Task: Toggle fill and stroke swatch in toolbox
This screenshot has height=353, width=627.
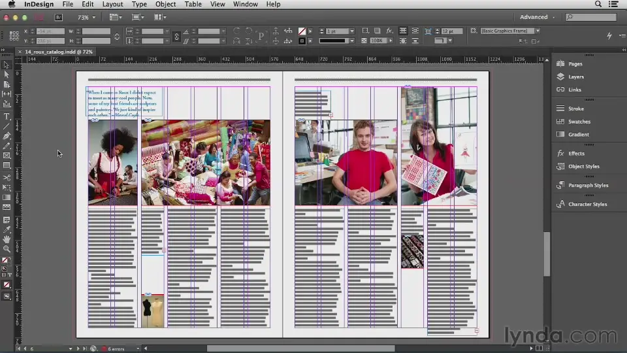Action: (x=6, y=261)
